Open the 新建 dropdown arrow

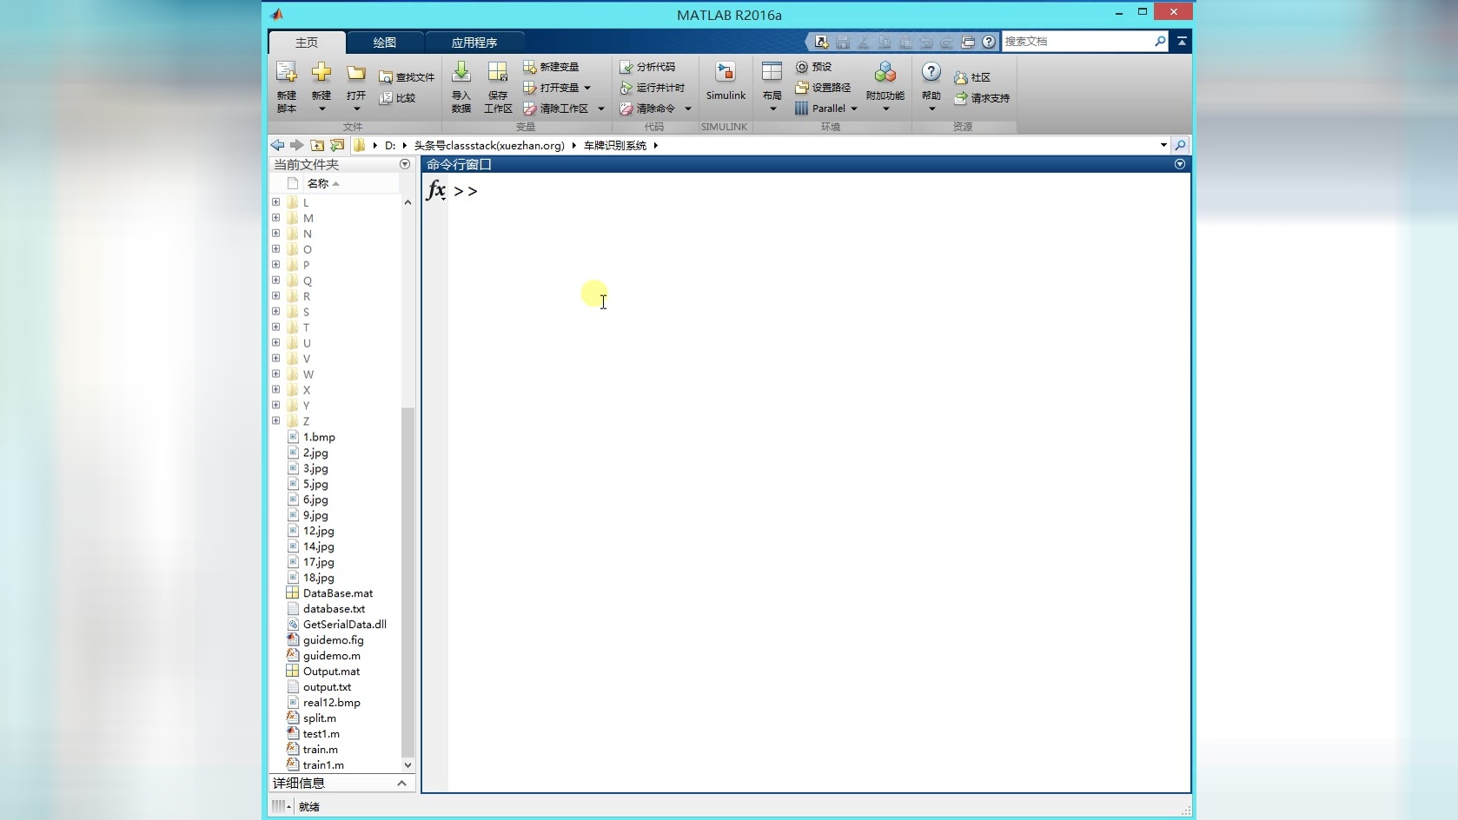coord(321,109)
